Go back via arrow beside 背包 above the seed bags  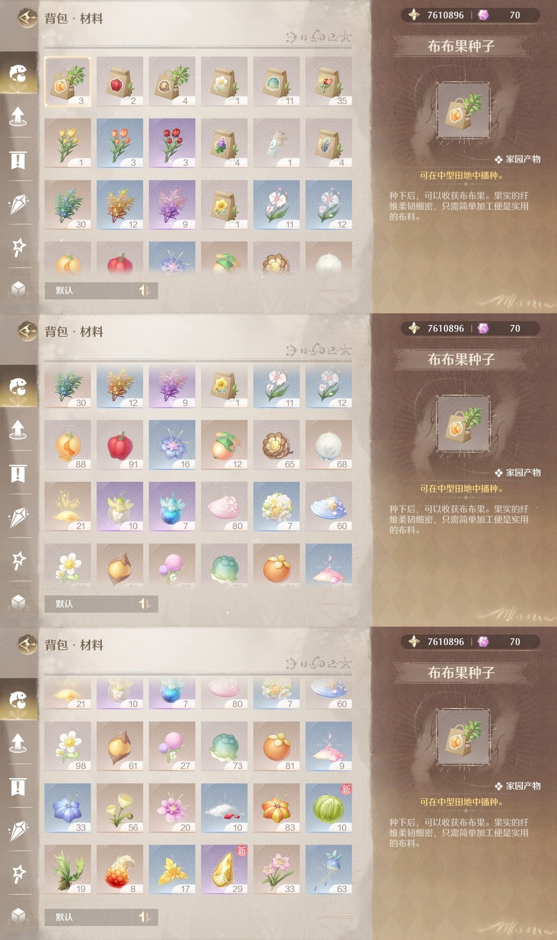pos(27,18)
